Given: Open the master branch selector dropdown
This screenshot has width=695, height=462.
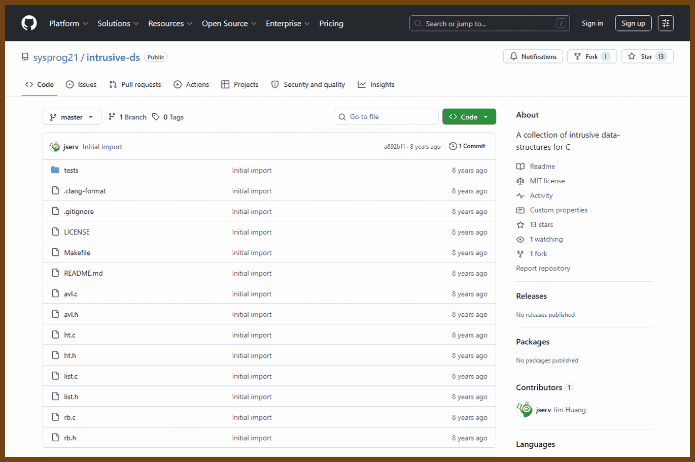Looking at the screenshot, I should click(72, 117).
